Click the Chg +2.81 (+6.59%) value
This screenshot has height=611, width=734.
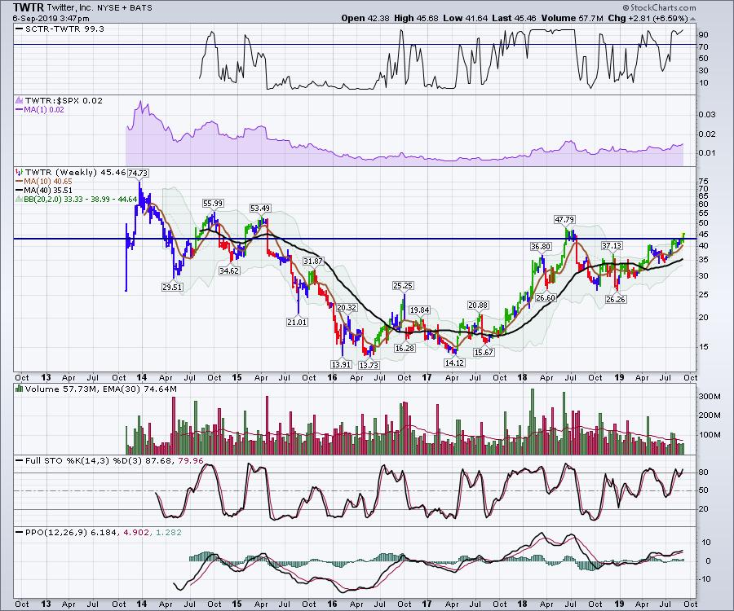pyautogui.click(x=648, y=18)
